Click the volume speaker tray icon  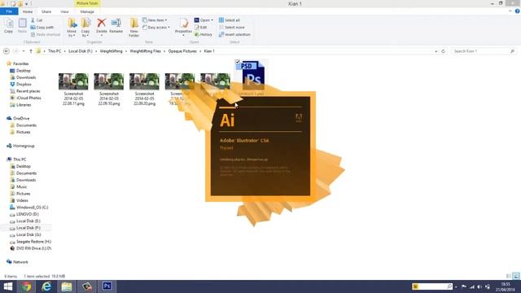click(x=479, y=286)
